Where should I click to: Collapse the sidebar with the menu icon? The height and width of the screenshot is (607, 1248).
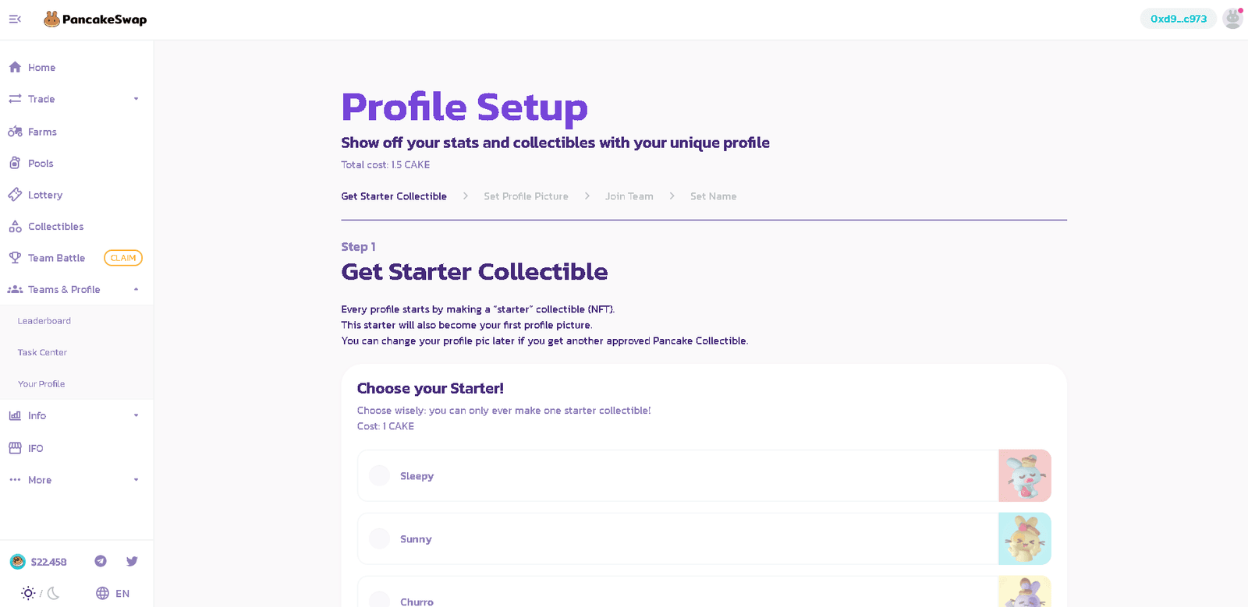click(x=15, y=19)
